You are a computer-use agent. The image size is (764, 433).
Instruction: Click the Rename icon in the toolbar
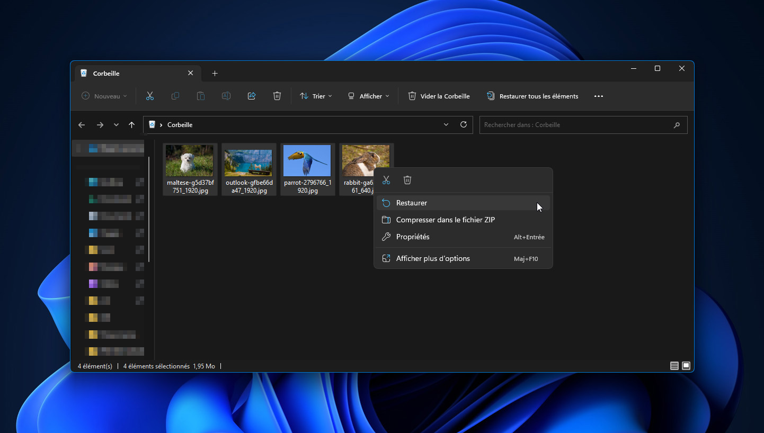click(226, 96)
